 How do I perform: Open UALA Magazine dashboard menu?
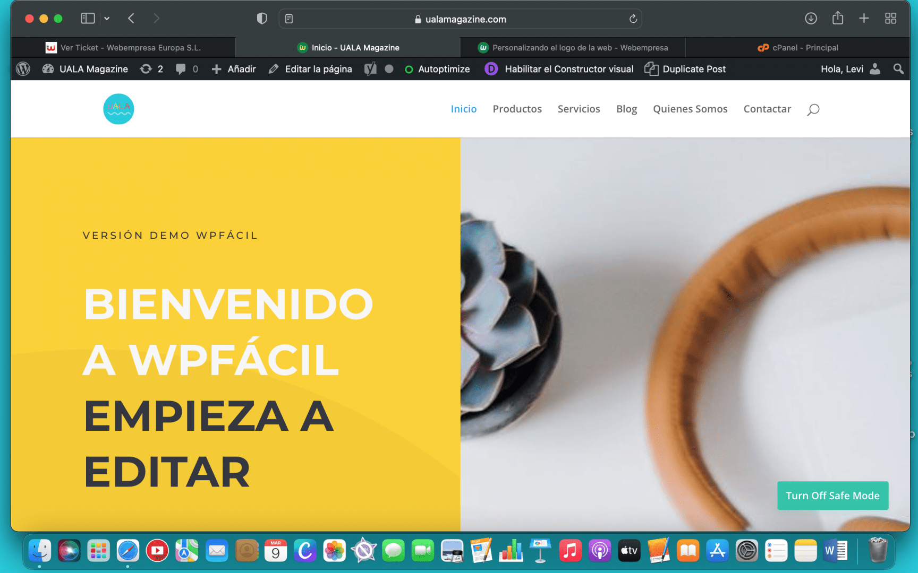click(x=85, y=69)
